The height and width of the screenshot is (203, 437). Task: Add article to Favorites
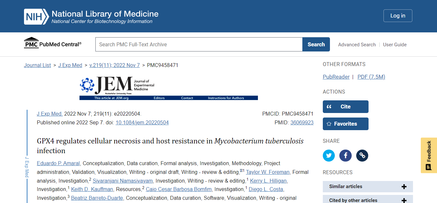pos(346,124)
